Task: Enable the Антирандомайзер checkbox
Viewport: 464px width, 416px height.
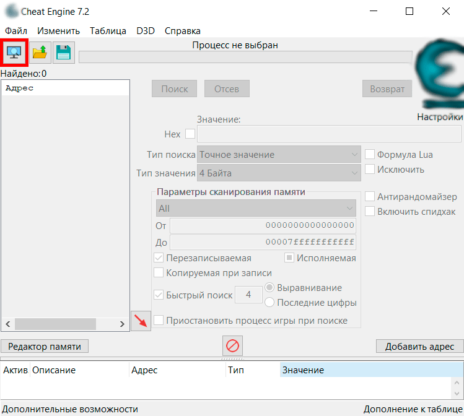Action: click(370, 196)
